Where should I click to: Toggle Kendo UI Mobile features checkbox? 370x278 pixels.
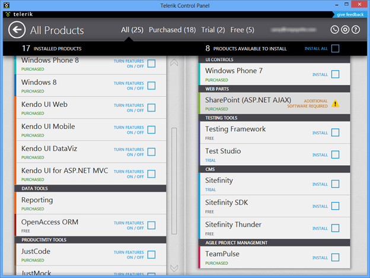tap(151, 129)
